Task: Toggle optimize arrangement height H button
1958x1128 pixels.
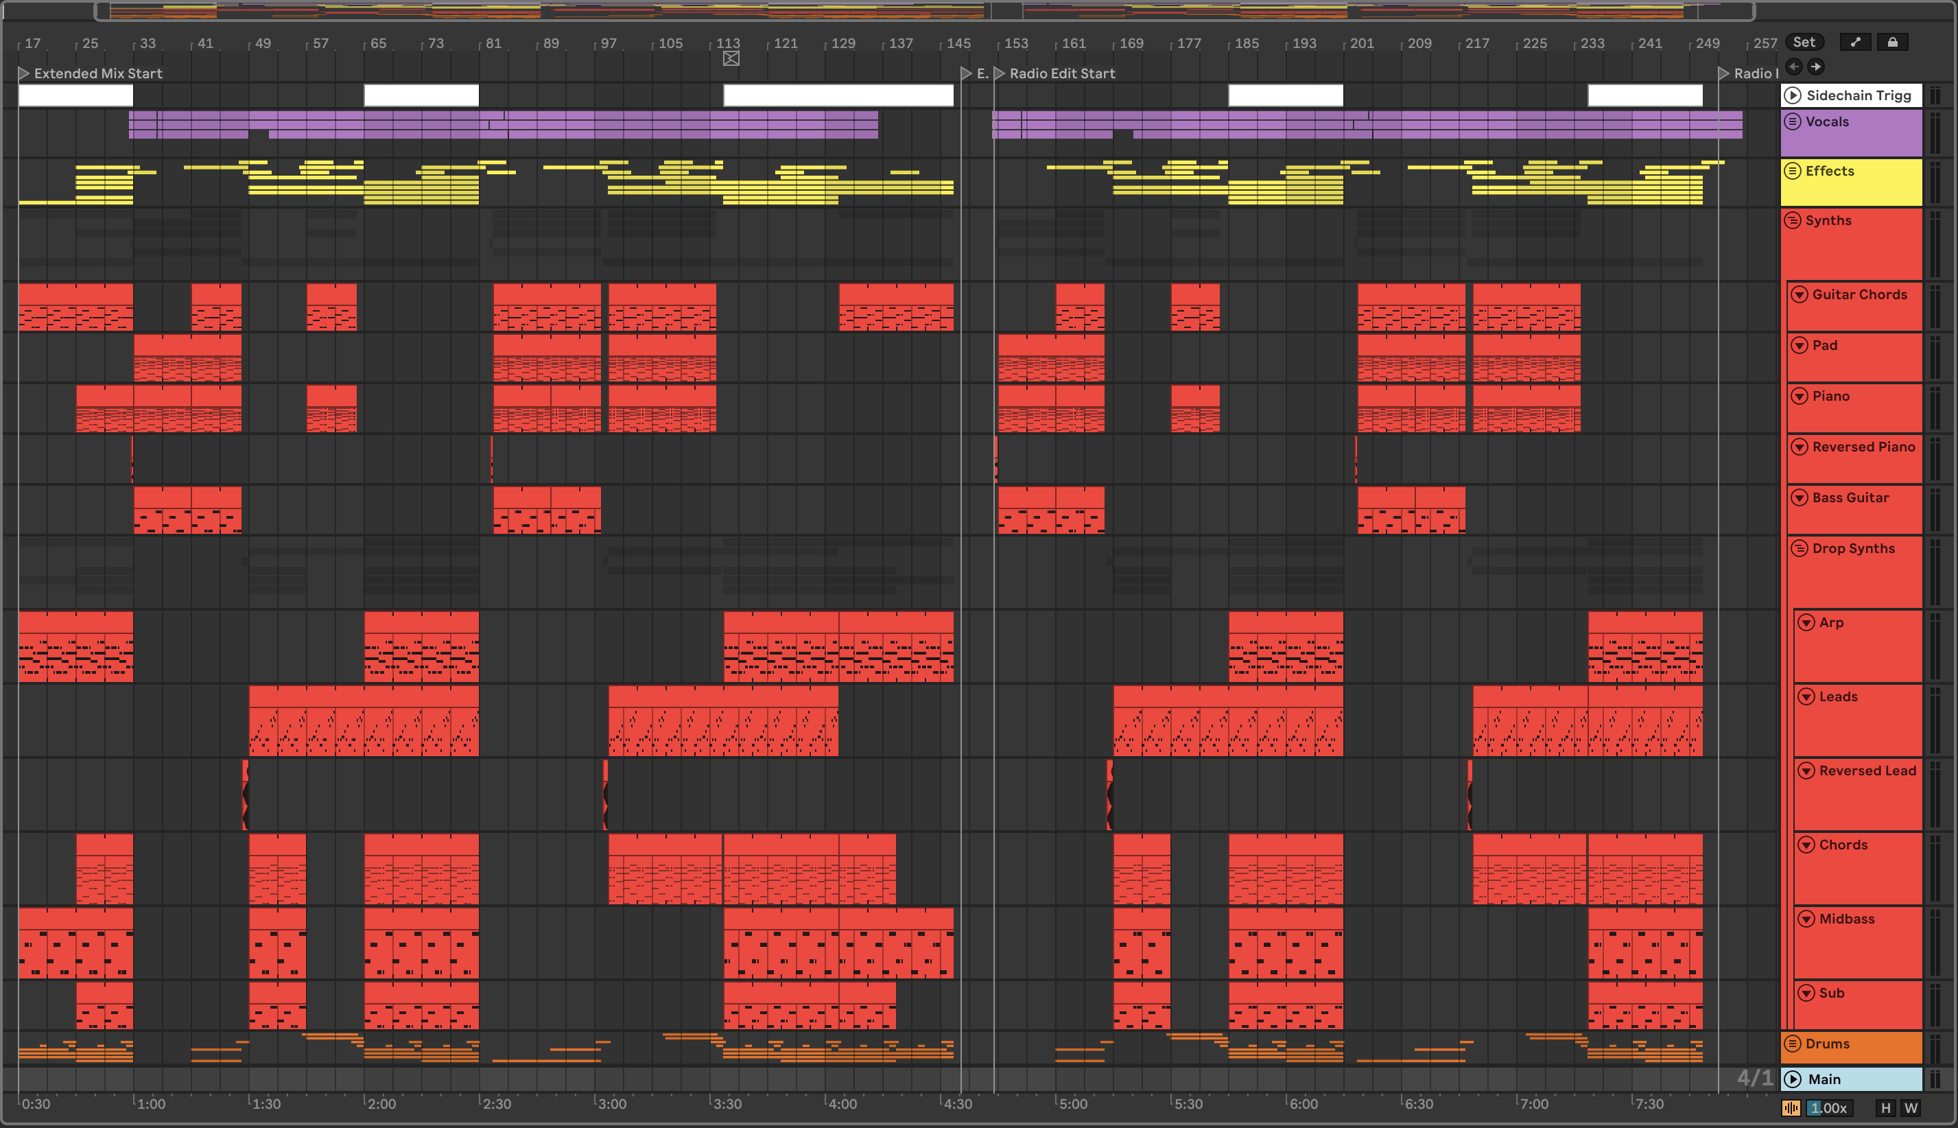Action: pos(1886,1108)
